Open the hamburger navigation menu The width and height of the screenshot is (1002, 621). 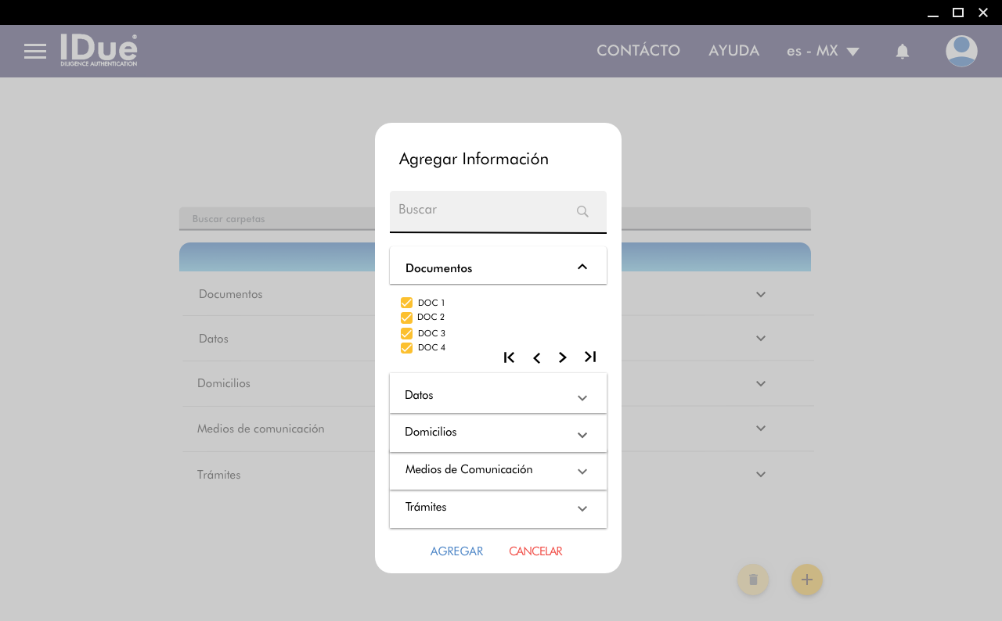35,52
